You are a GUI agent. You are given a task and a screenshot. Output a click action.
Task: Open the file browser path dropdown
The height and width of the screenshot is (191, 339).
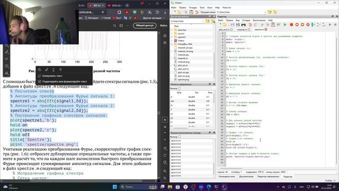coord(203,21)
